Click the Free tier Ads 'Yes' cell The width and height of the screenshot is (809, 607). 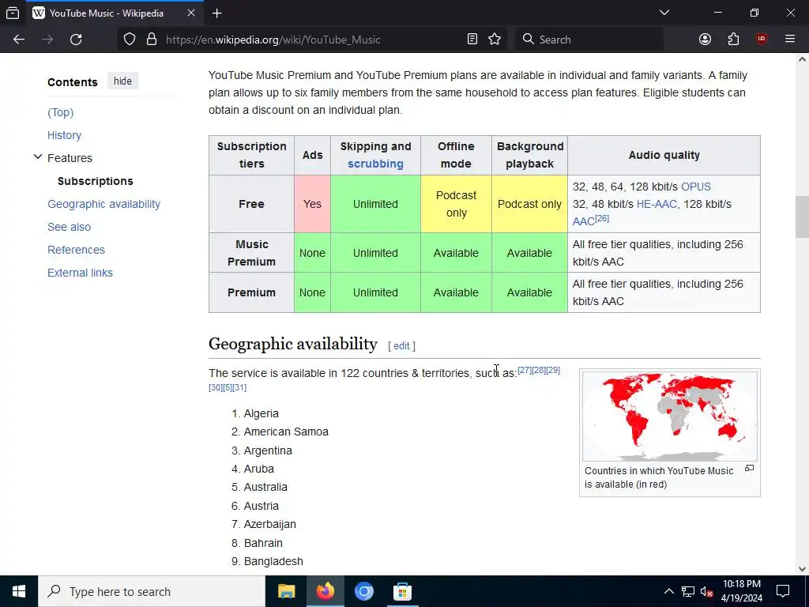(x=312, y=204)
